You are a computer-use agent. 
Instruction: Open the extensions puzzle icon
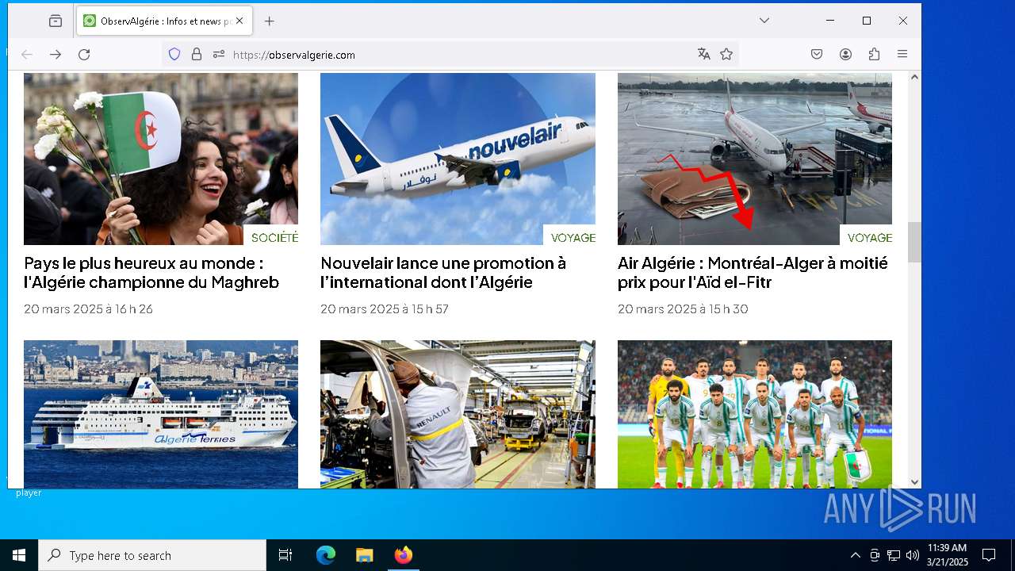874,54
